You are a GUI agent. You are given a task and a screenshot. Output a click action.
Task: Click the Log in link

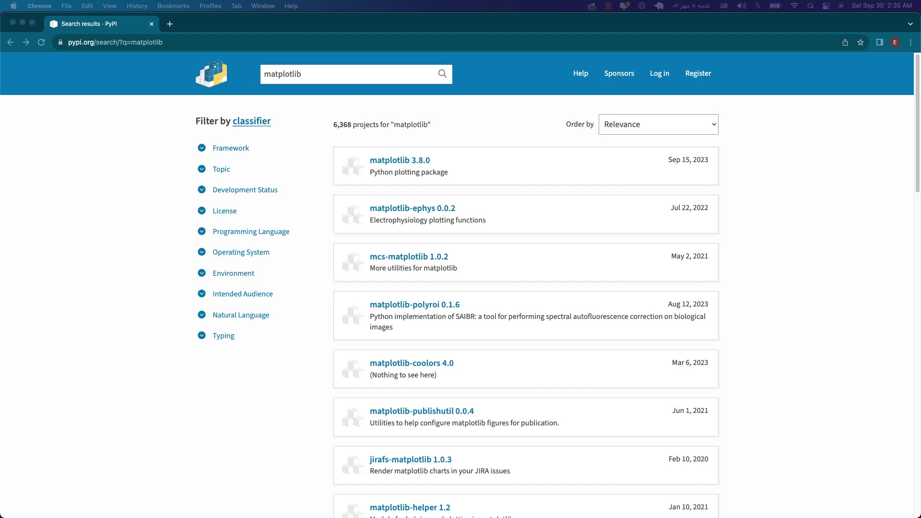click(659, 73)
